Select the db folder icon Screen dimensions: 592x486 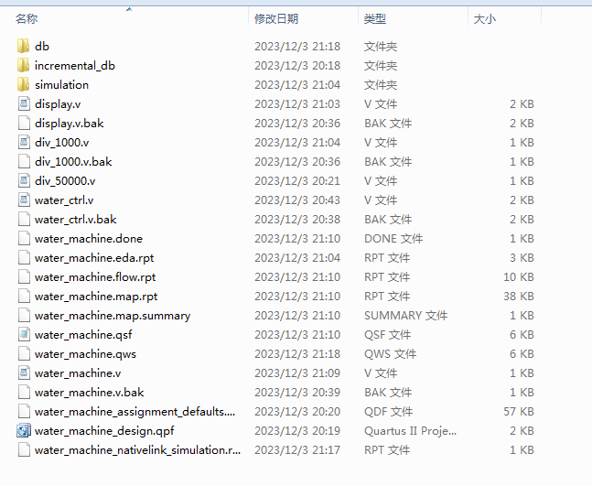(24, 46)
